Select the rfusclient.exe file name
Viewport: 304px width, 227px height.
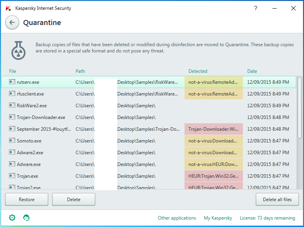click(x=30, y=94)
